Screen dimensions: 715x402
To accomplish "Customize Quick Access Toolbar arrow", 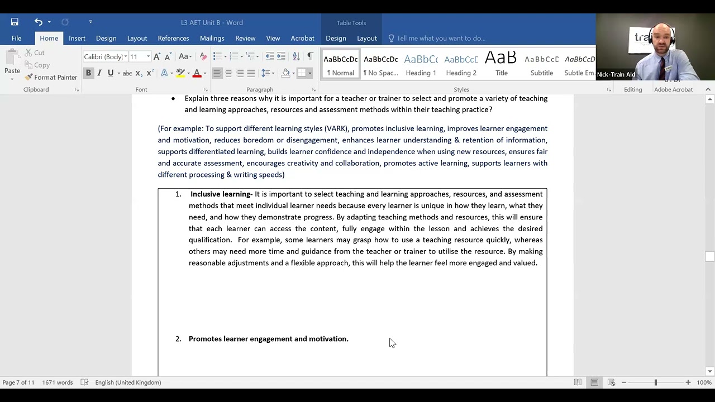I will click(90, 22).
